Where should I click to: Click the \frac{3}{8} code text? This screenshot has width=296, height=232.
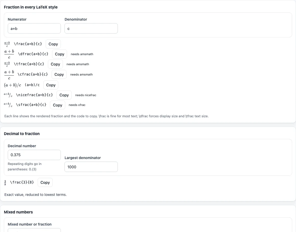pyautogui.click(x=22, y=182)
